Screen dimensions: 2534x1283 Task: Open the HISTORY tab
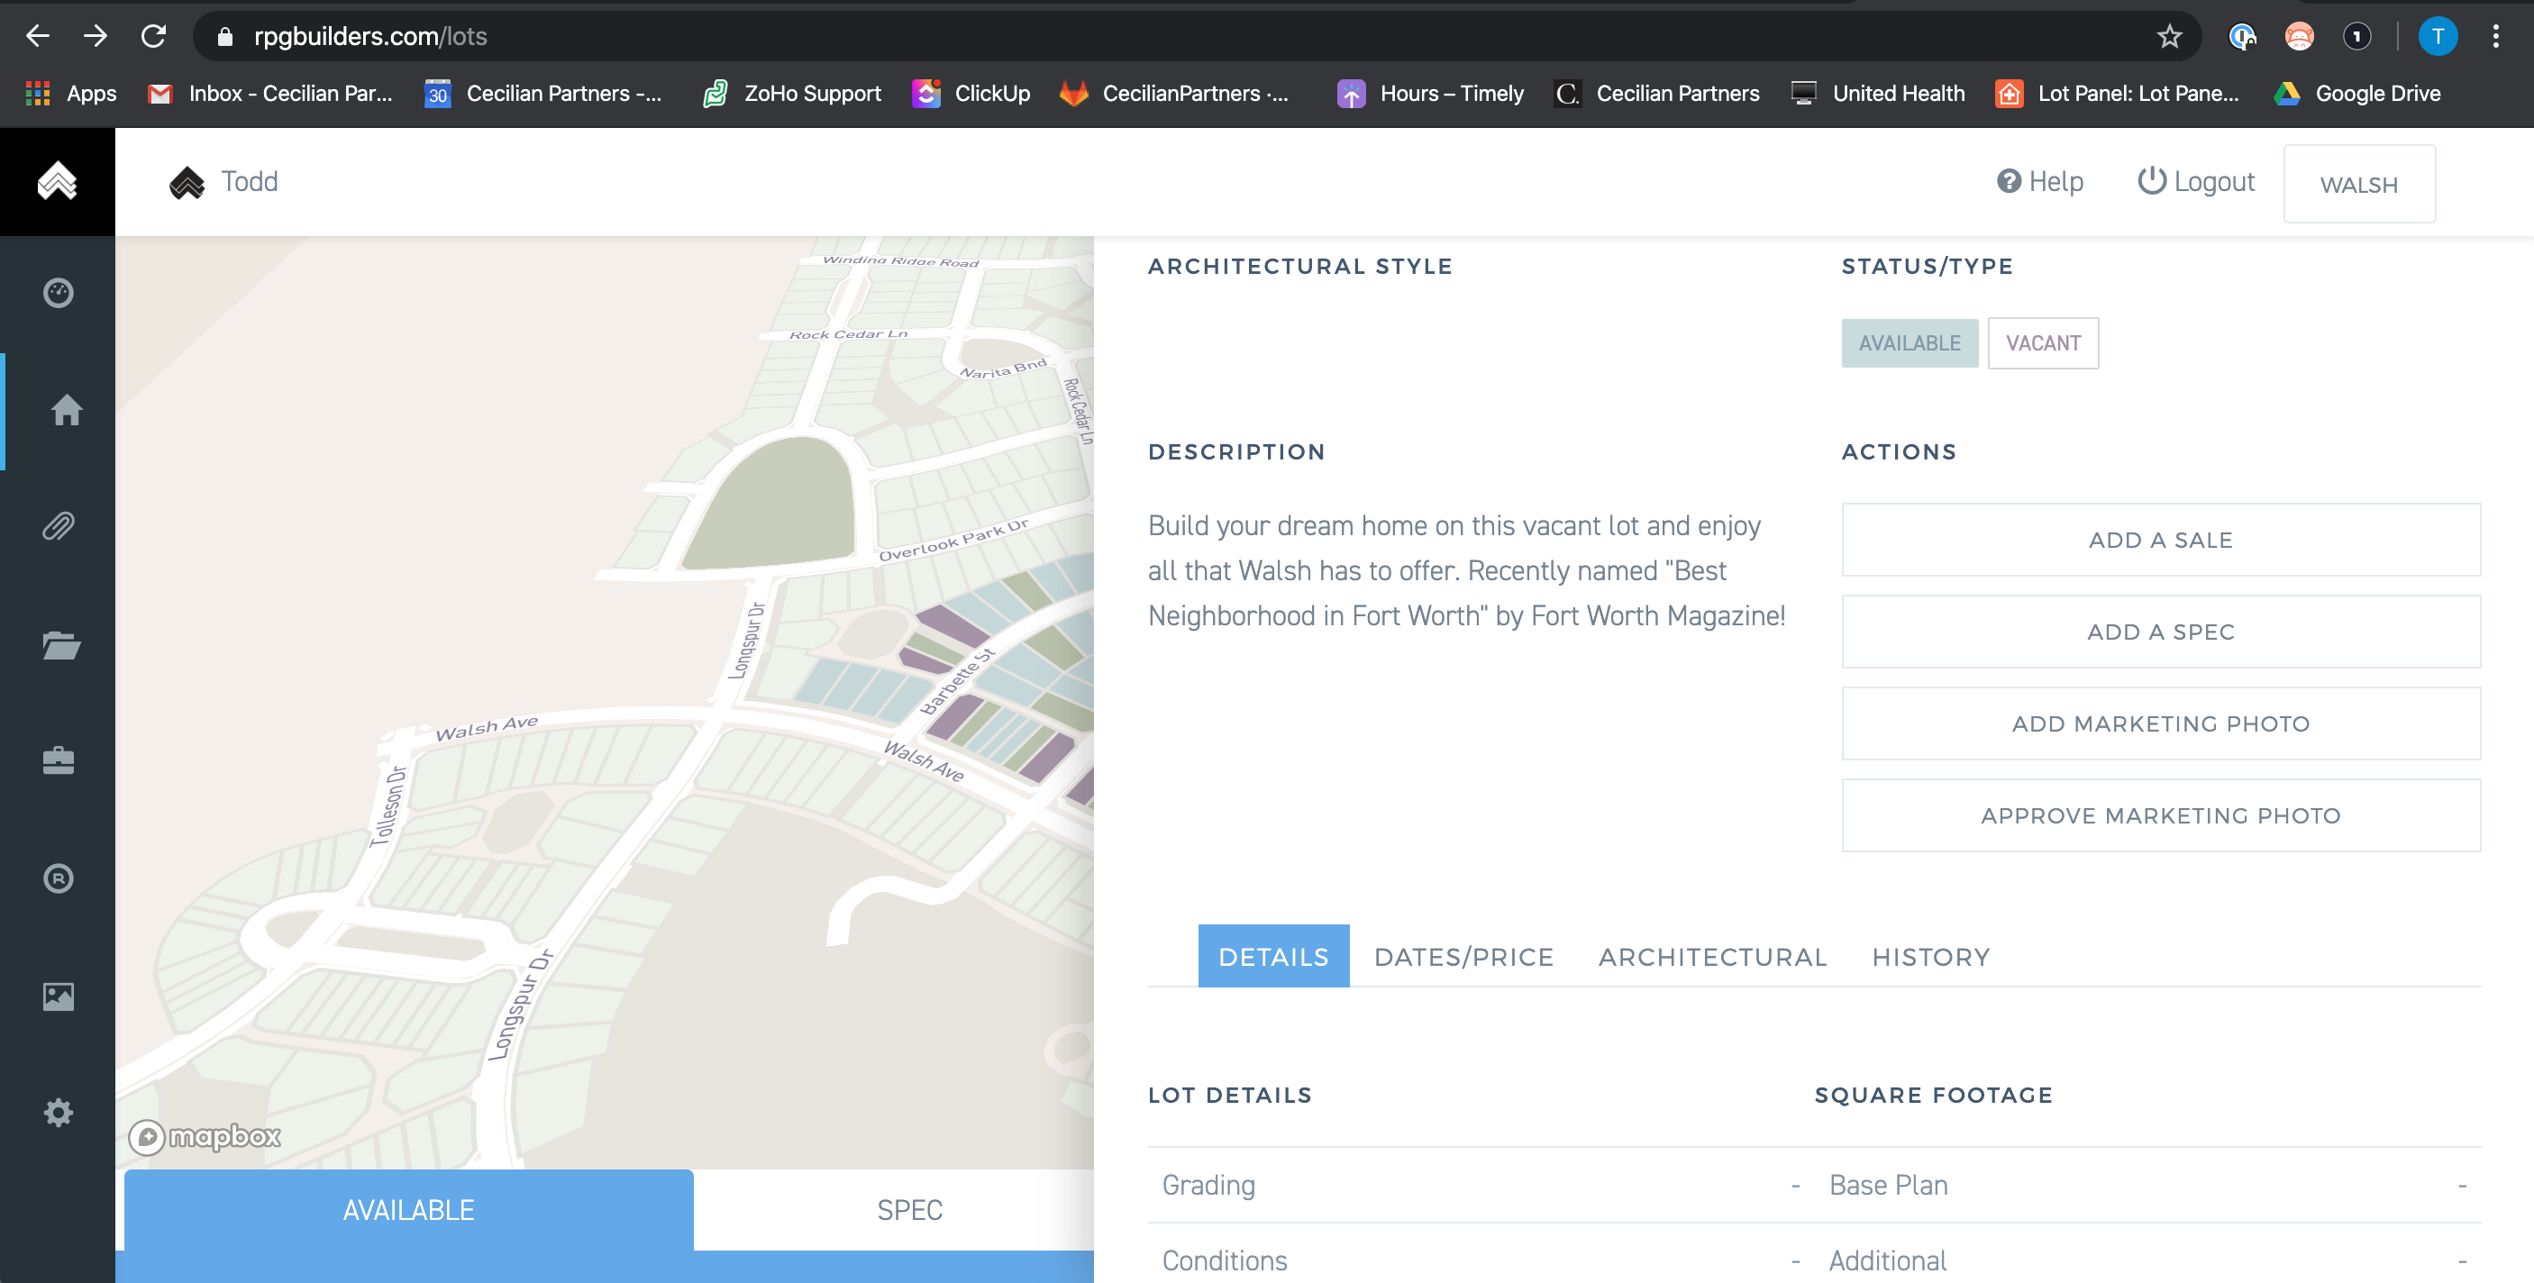pos(1930,956)
